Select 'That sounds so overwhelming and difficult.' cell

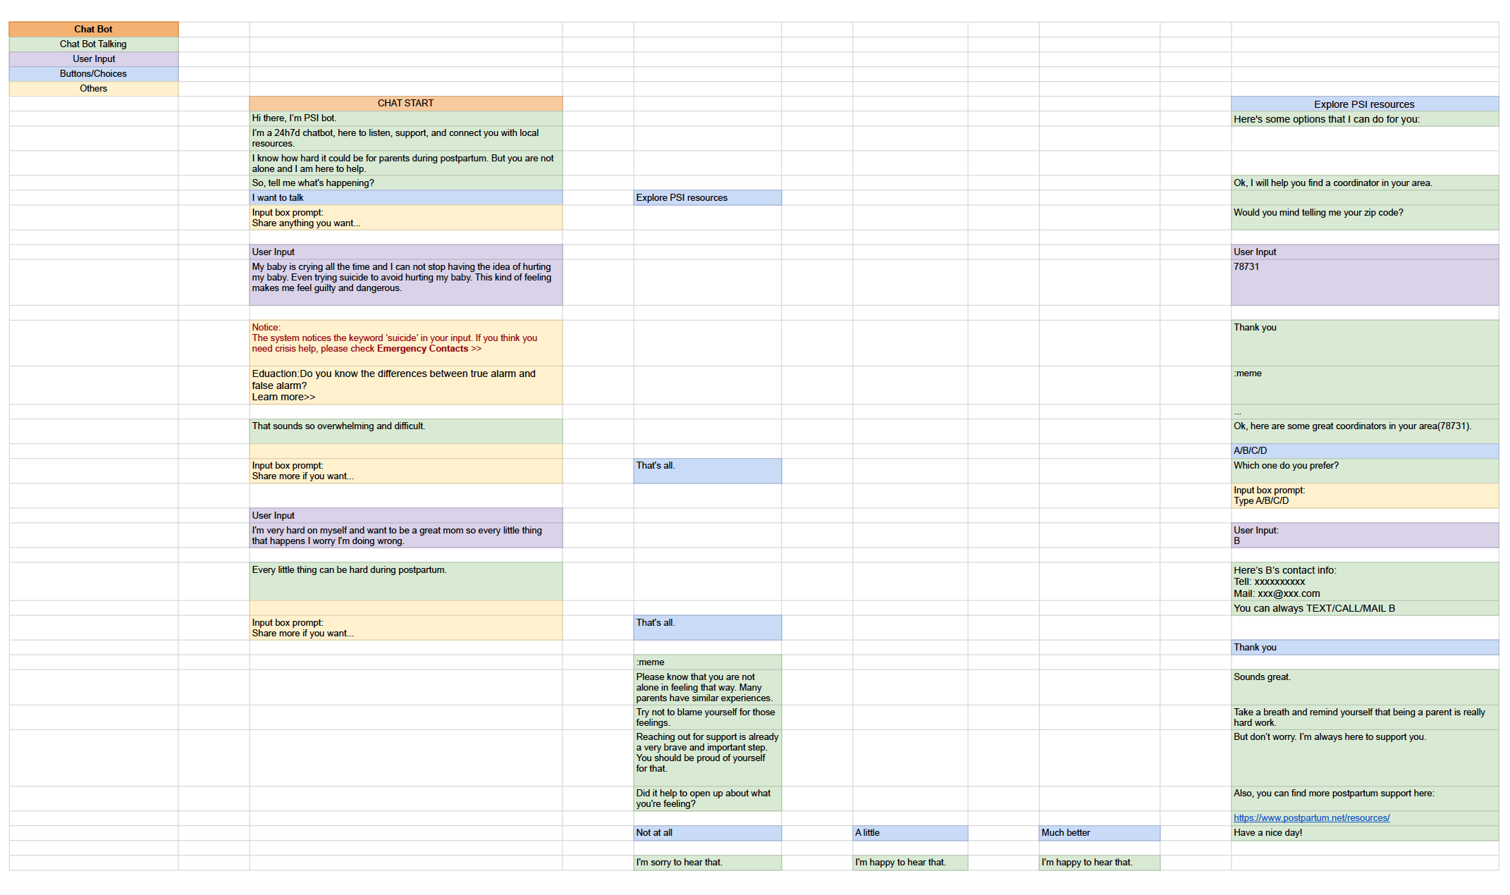coord(406,431)
